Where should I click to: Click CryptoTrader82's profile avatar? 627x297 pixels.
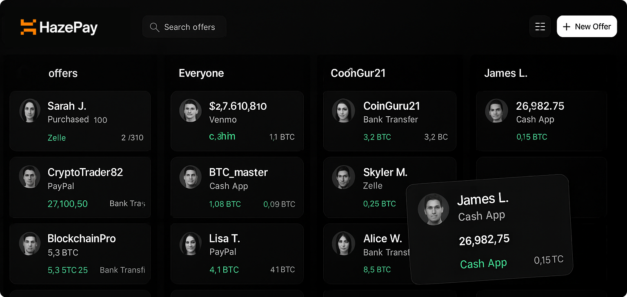click(x=30, y=177)
